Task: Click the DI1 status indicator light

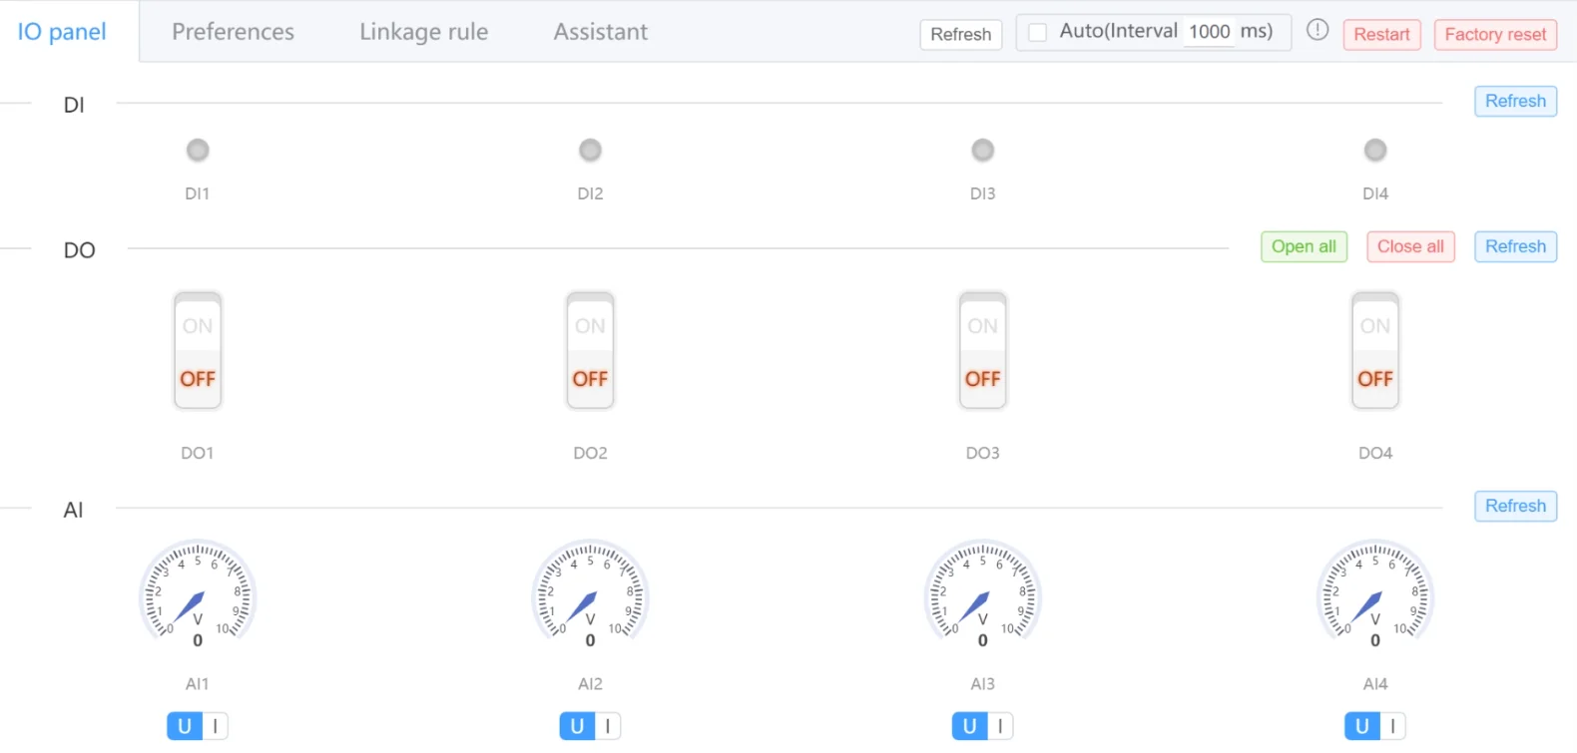Action: click(198, 150)
